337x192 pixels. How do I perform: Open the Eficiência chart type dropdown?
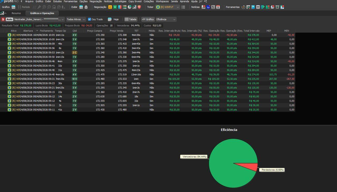point(166,19)
